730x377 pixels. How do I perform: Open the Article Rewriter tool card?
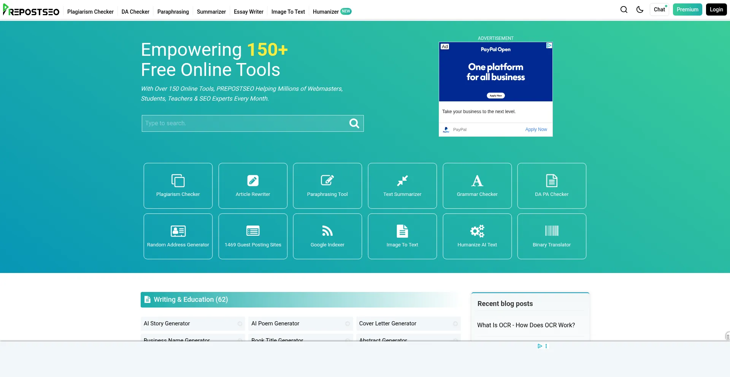(253, 186)
